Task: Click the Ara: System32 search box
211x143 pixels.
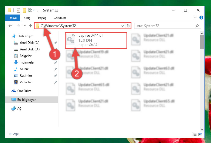Action: 168,26
